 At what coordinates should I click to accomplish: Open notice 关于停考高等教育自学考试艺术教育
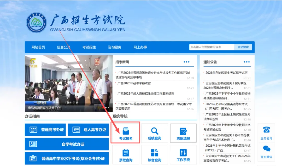pyautogui.click(x=227, y=137)
